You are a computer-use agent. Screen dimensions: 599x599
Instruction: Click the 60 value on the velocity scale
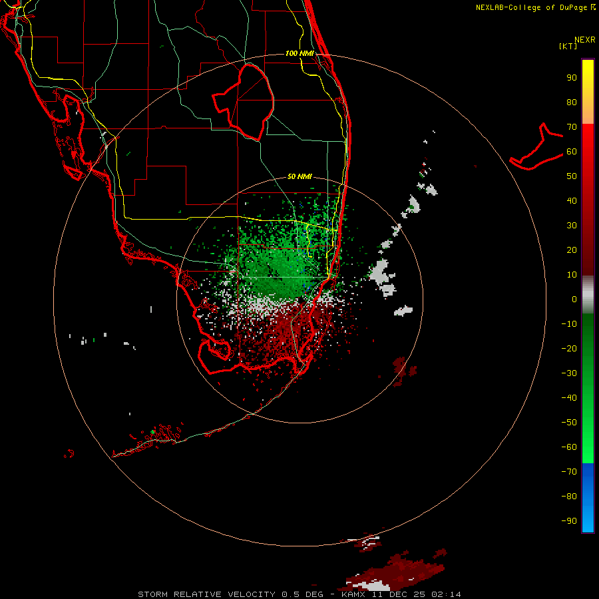[x=572, y=152]
